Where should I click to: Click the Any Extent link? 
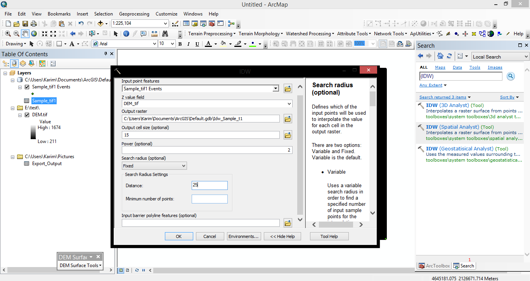[x=431, y=85]
